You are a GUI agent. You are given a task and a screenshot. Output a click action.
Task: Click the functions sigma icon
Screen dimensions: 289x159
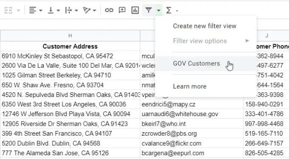click(168, 10)
